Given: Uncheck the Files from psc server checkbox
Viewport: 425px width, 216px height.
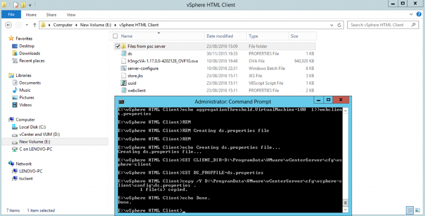Looking at the screenshot, I should click(117, 46).
